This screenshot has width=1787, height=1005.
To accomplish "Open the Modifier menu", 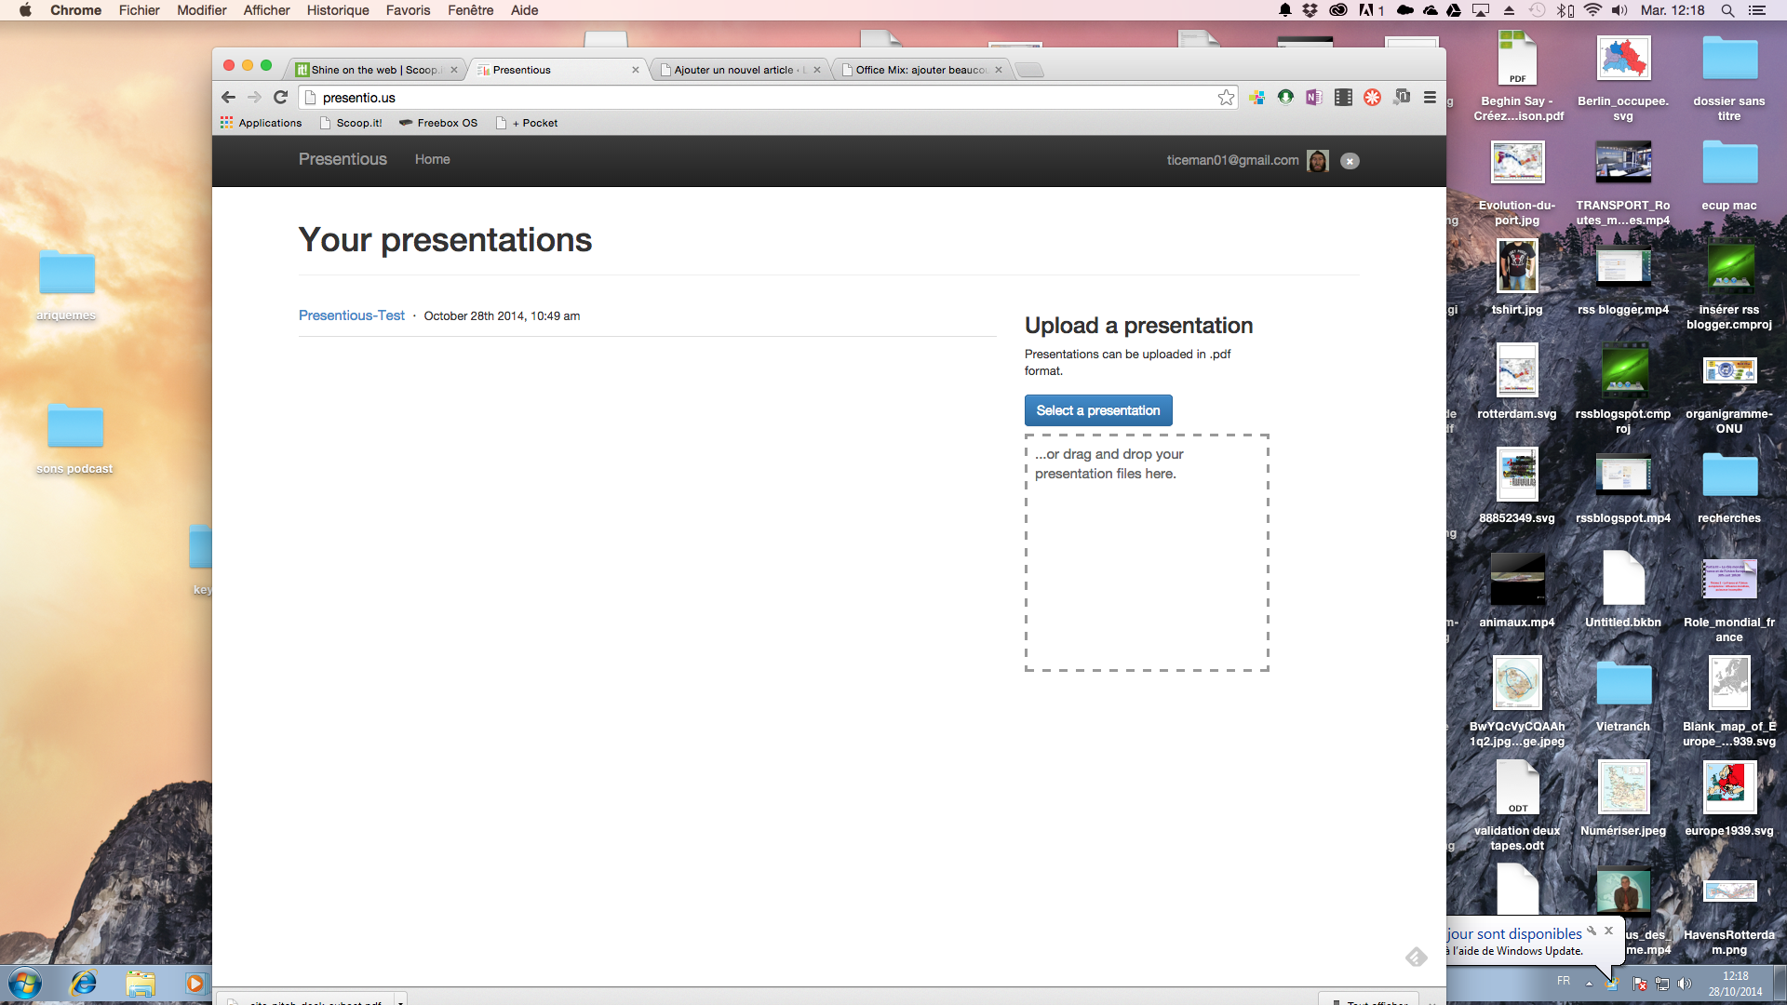I will pyautogui.click(x=202, y=10).
